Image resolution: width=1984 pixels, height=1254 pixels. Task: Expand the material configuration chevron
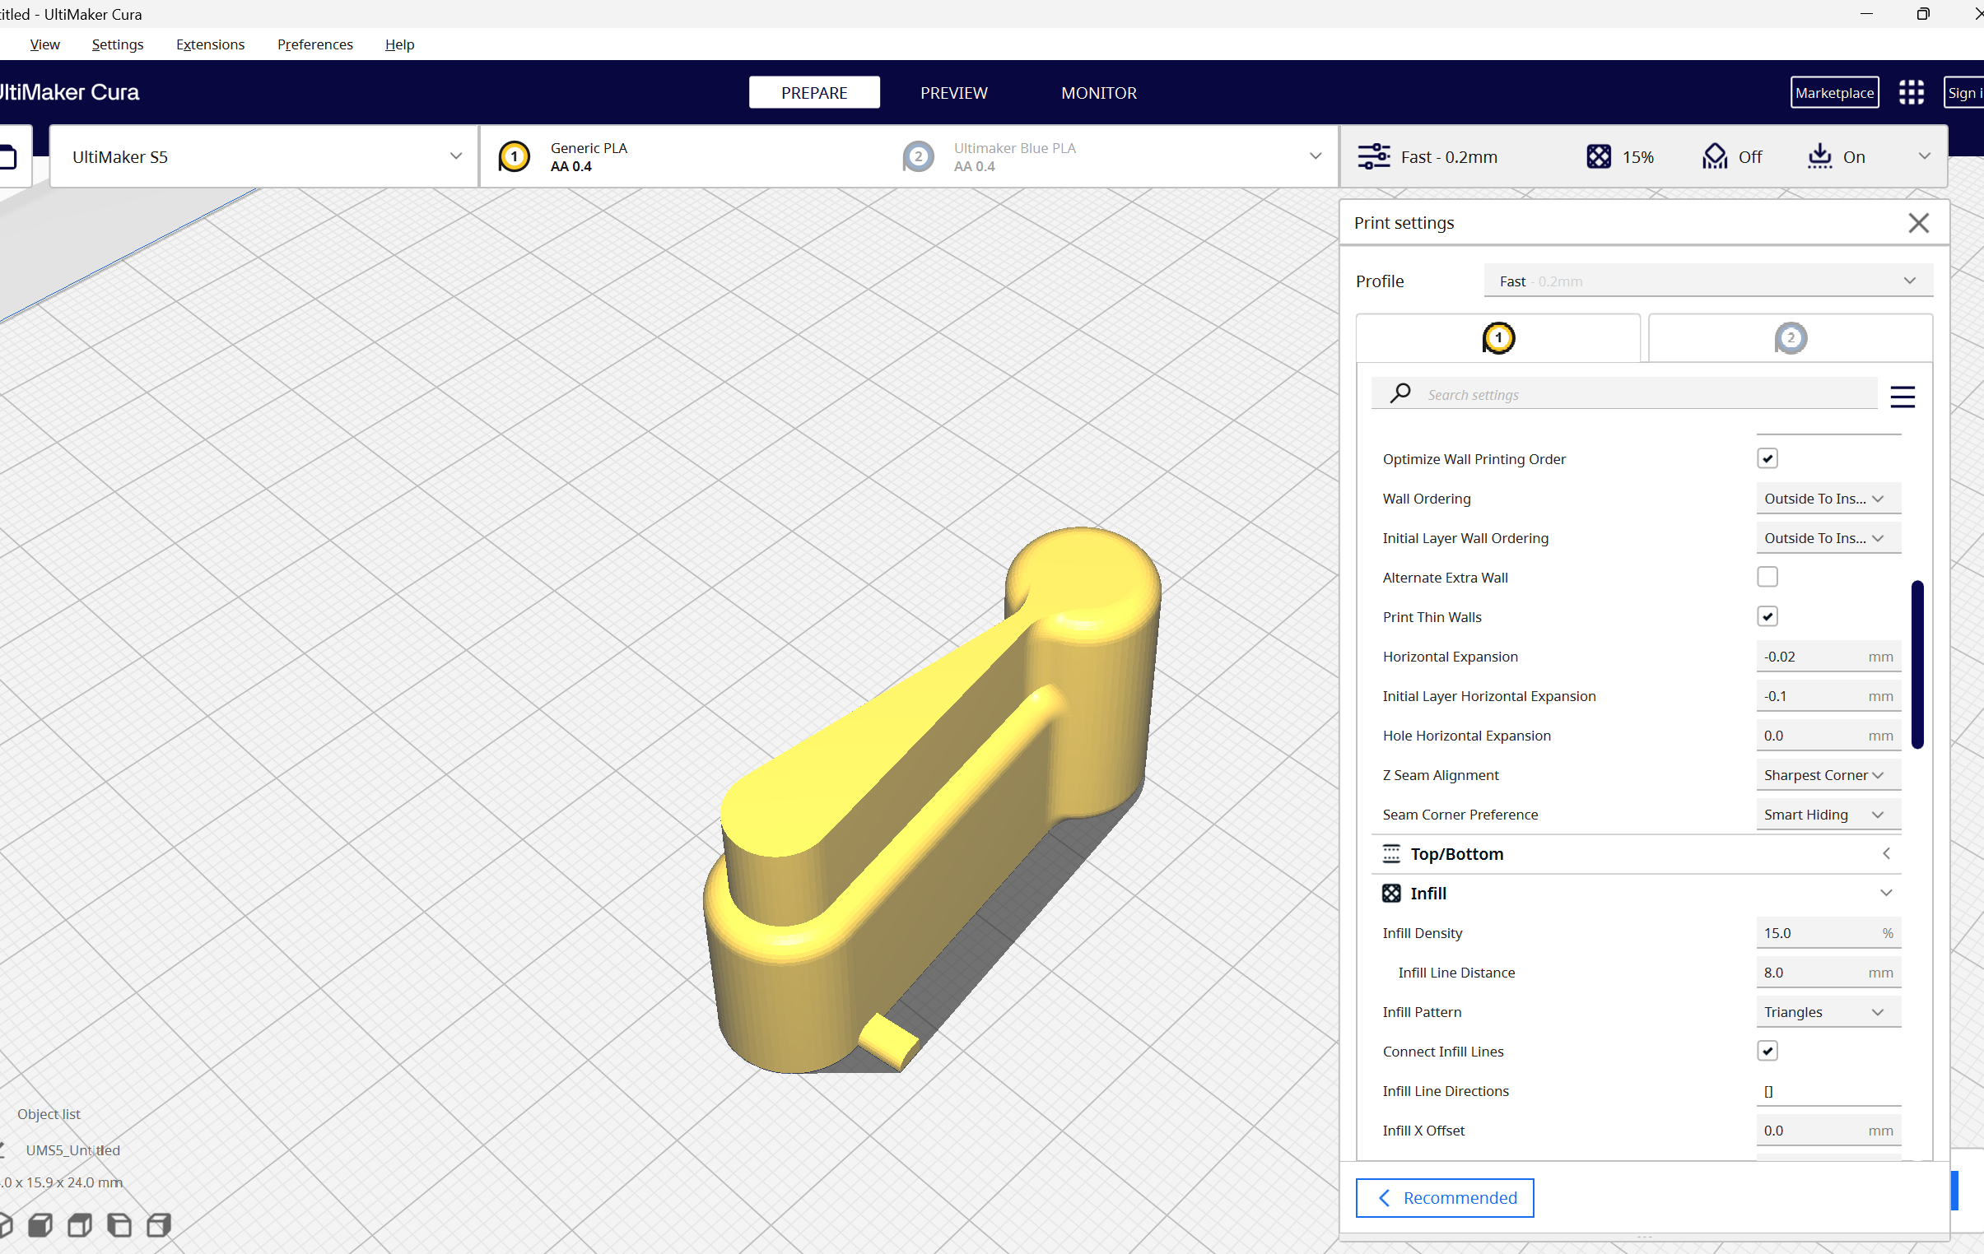[1315, 156]
